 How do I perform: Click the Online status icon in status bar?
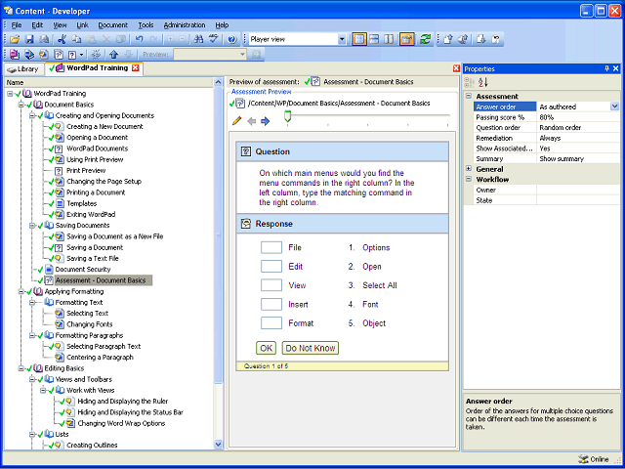click(584, 459)
